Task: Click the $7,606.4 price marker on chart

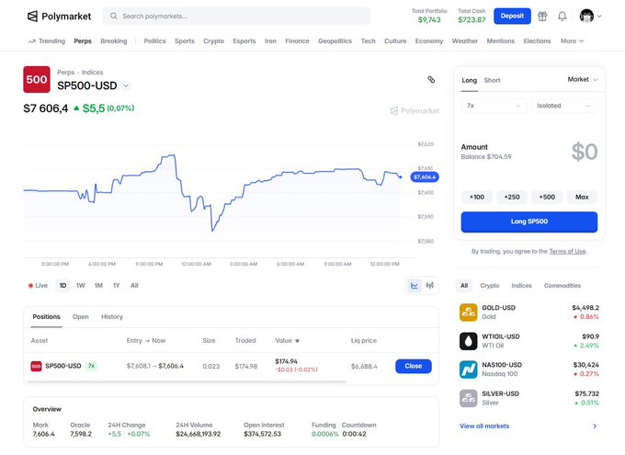Action: click(425, 177)
